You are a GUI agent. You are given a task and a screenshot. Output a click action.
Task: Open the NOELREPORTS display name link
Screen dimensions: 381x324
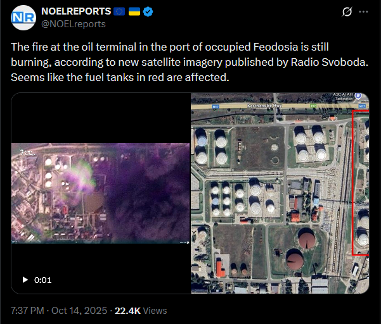[76, 11]
